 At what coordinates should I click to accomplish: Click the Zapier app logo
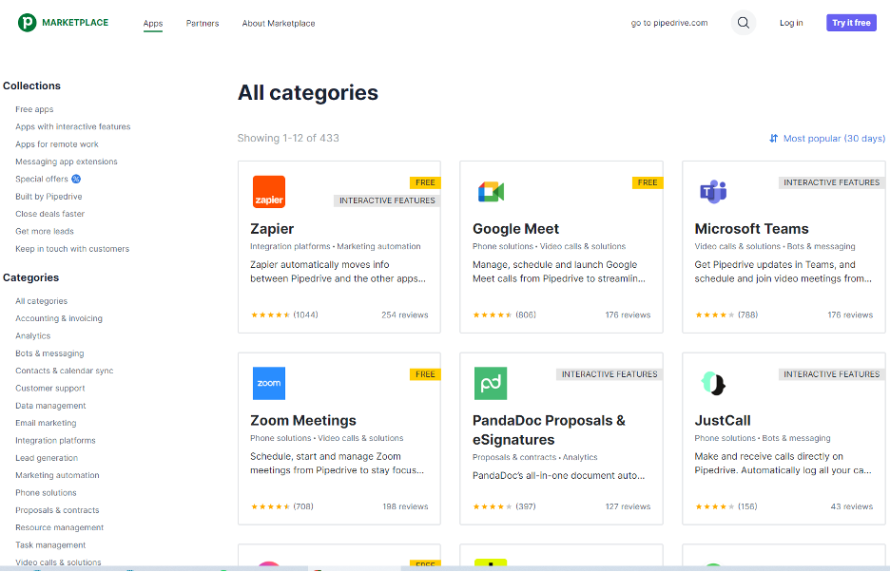click(268, 192)
